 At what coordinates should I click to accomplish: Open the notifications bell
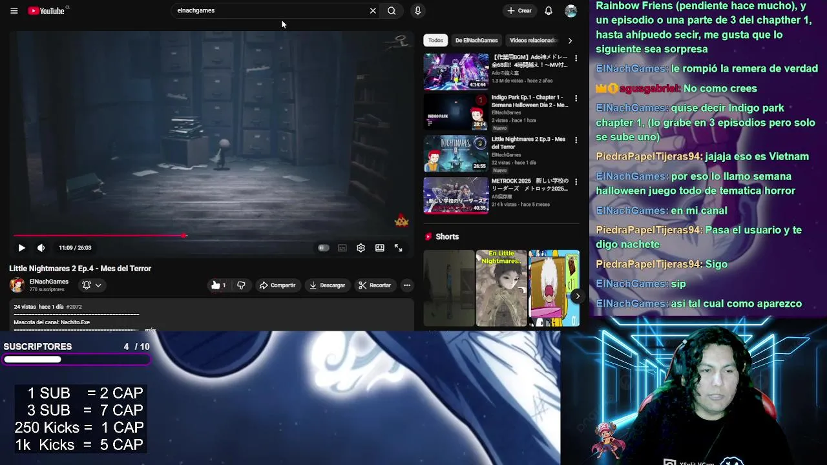(x=549, y=11)
